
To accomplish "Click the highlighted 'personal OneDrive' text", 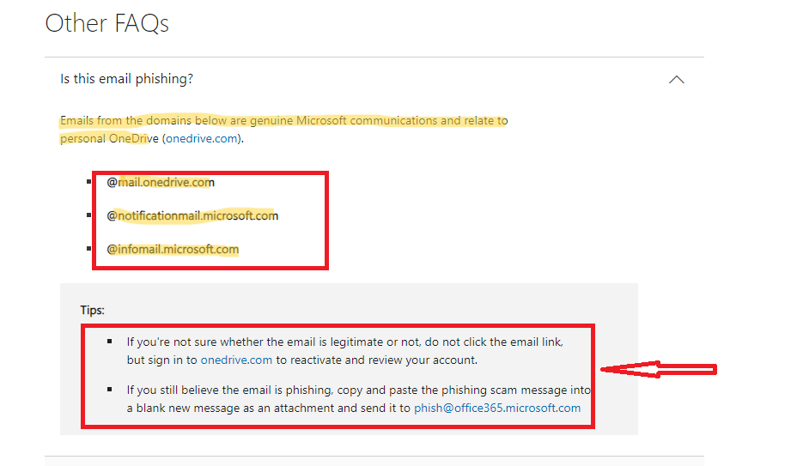I will click(109, 139).
